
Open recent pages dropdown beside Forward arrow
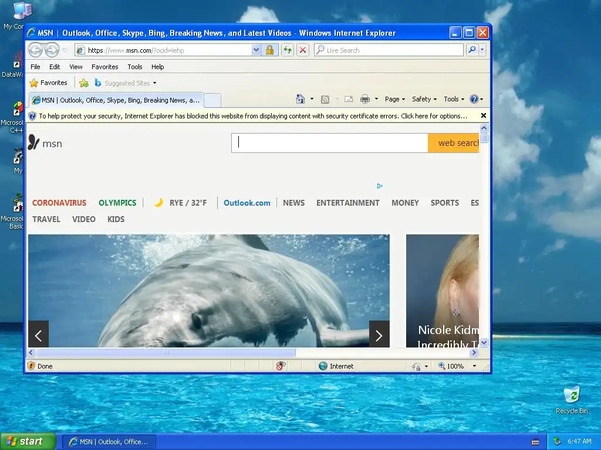tap(65, 50)
